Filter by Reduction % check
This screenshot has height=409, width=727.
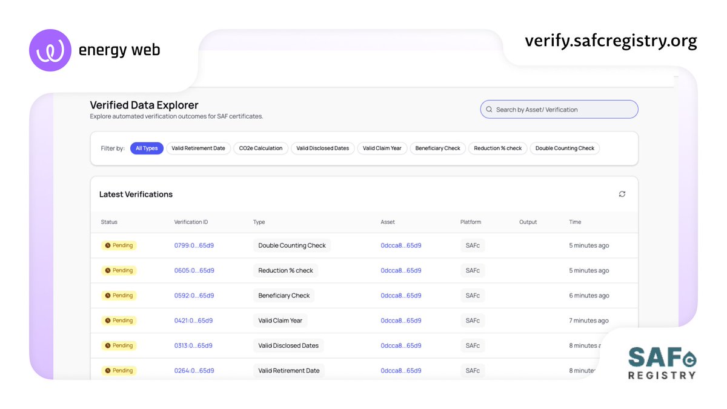(x=498, y=148)
